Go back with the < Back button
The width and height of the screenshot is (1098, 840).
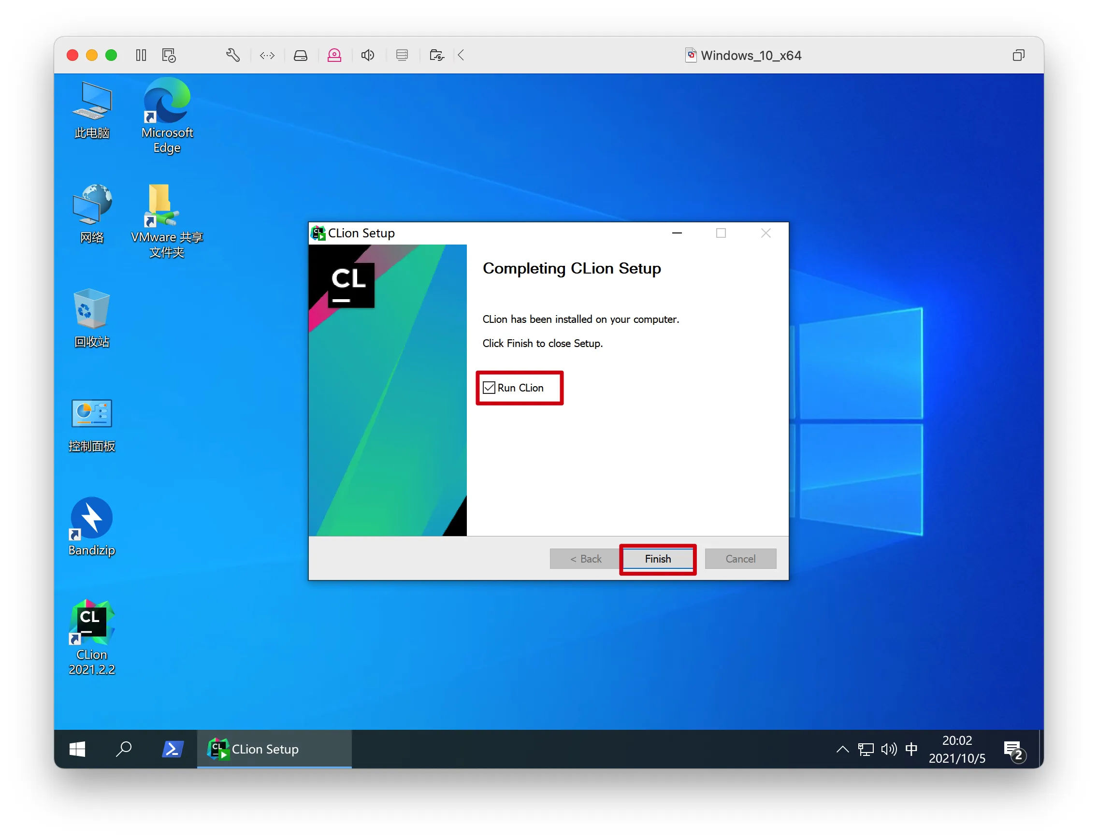pyautogui.click(x=586, y=559)
